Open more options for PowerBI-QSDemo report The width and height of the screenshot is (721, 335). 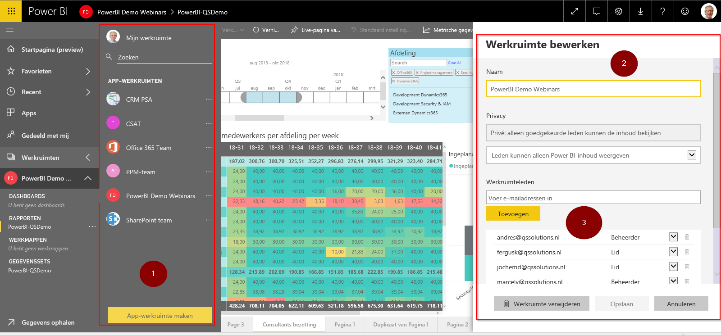click(92, 226)
